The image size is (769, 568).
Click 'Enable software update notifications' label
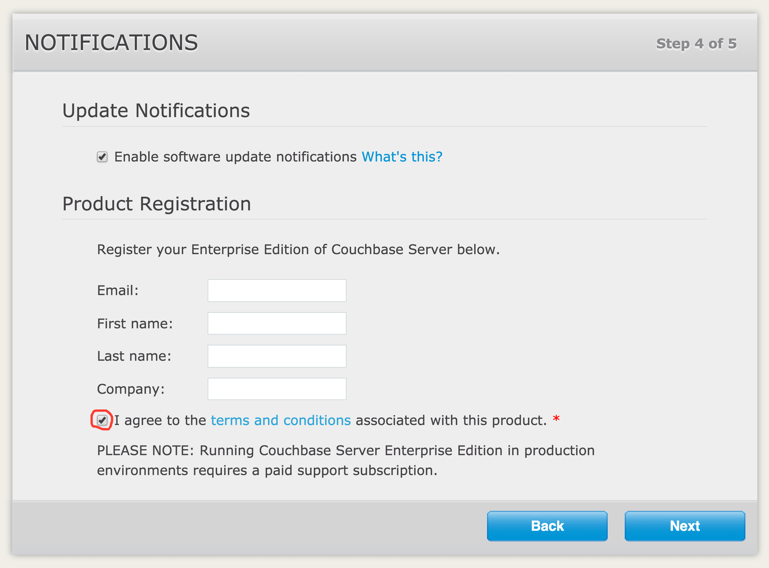click(236, 157)
